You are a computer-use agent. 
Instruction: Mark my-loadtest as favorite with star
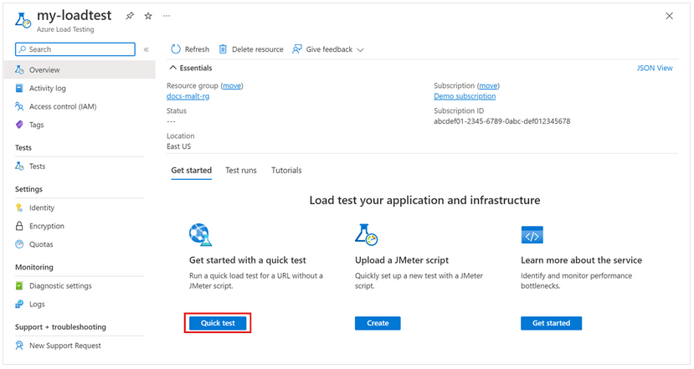click(148, 16)
